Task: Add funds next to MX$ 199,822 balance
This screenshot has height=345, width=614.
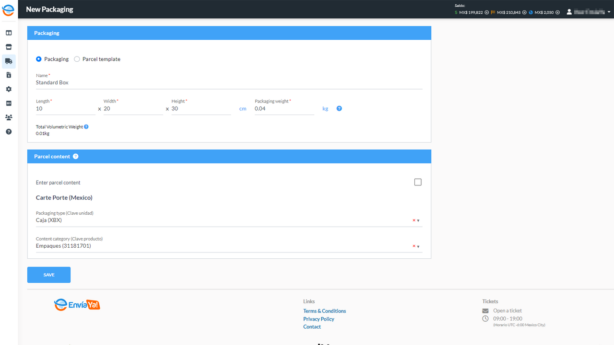Action: pos(487,12)
